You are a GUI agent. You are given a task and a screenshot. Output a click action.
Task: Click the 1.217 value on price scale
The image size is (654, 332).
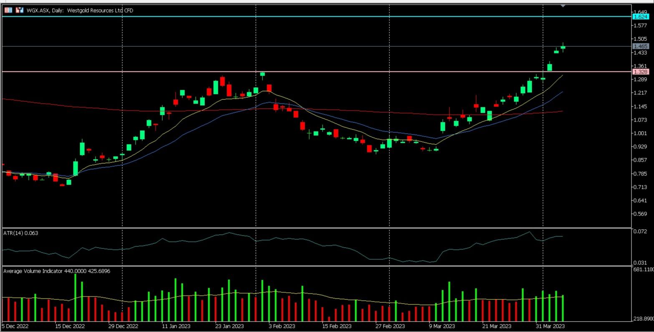(x=641, y=93)
